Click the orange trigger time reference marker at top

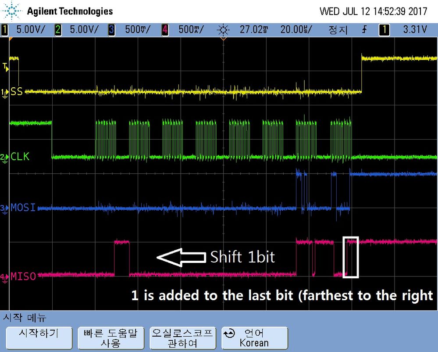point(223,39)
